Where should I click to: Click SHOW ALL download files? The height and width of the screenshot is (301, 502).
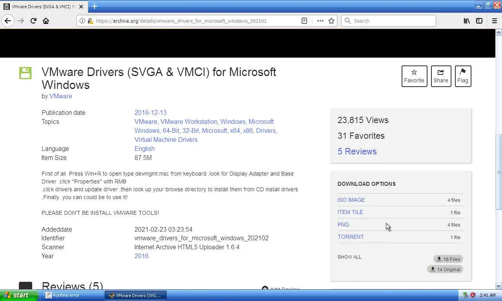click(x=349, y=257)
